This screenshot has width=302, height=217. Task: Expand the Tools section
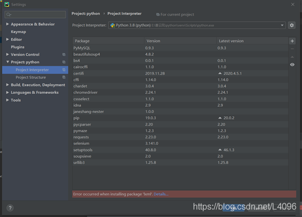click(x=7, y=100)
